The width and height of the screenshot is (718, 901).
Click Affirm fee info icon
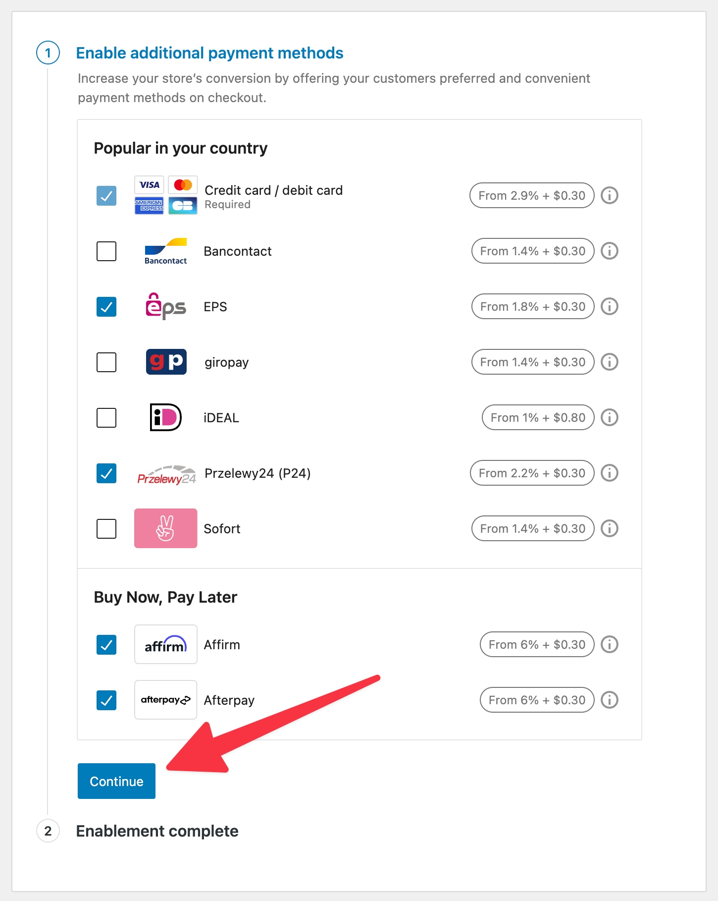coord(609,644)
